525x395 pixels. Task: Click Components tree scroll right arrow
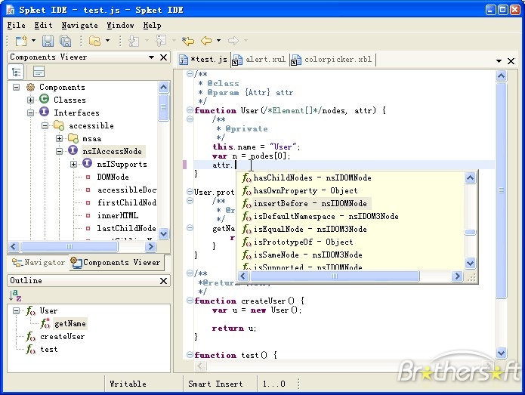tap(150, 247)
